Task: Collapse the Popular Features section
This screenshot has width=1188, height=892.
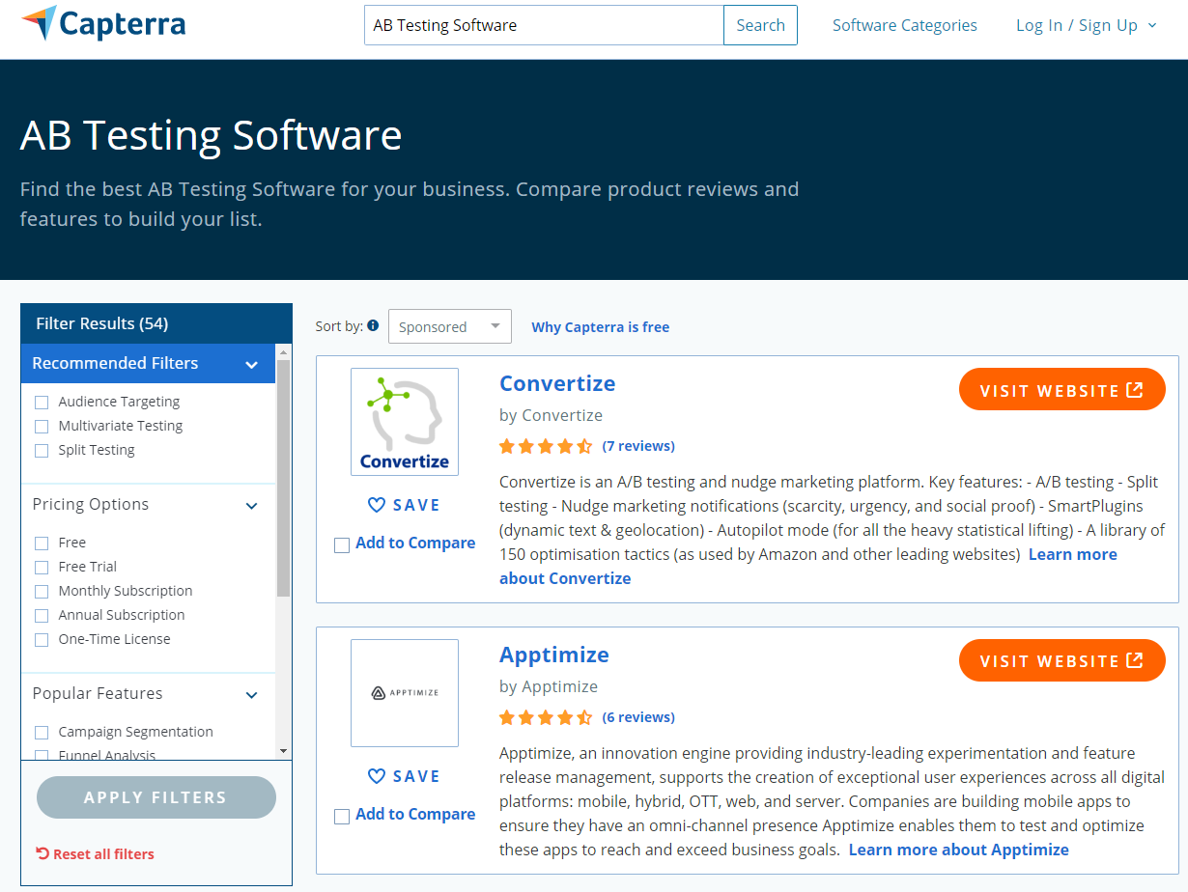Action: pos(251,694)
